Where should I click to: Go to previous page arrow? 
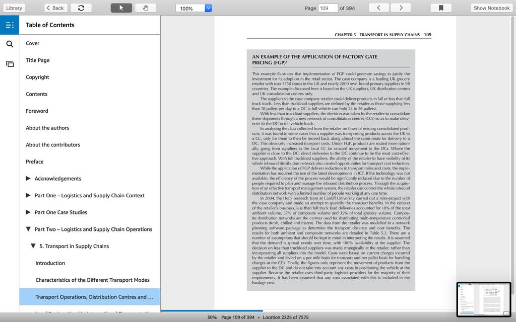(379, 8)
